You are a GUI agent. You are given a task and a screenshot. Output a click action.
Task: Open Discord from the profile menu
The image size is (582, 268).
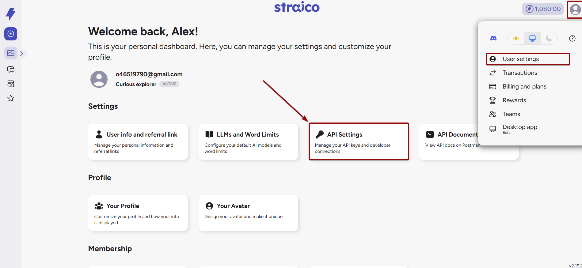click(493, 39)
